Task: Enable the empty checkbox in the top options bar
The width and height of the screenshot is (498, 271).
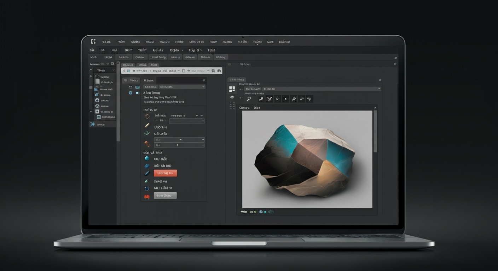Action: tap(184, 71)
